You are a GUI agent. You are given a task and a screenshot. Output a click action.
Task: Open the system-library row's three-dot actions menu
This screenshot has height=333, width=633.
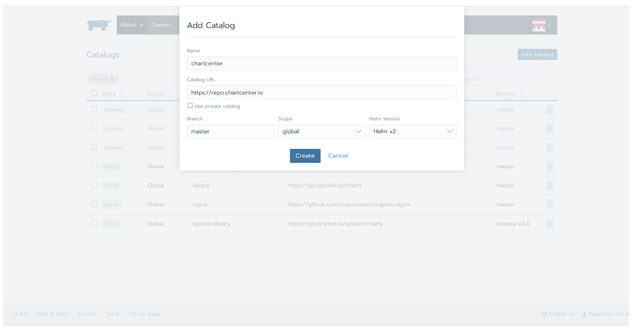pyautogui.click(x=549, y=224)
